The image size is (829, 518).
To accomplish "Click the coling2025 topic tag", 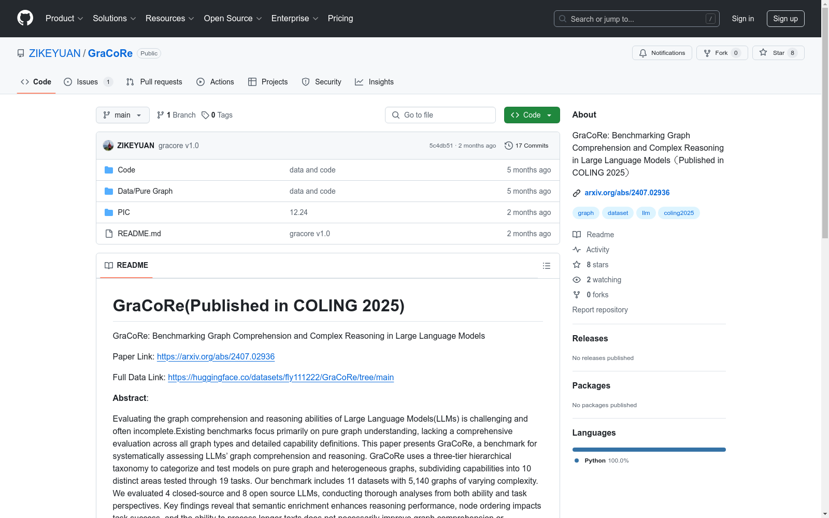I will [x=679, y=213].
